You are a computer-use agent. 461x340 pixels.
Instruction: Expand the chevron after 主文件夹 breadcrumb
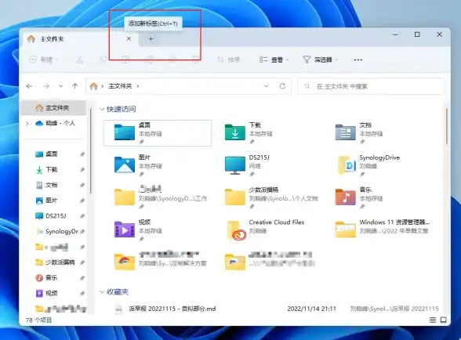pos(138,86)
